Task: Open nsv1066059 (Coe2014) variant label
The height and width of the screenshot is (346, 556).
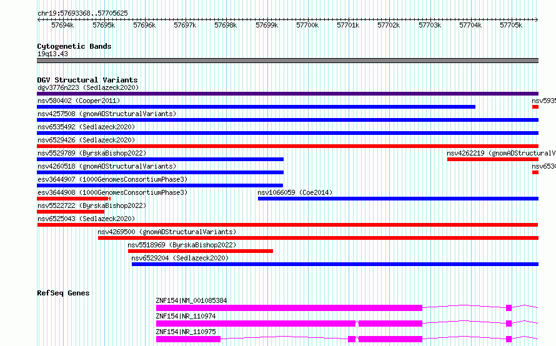Action: (295, 192)
